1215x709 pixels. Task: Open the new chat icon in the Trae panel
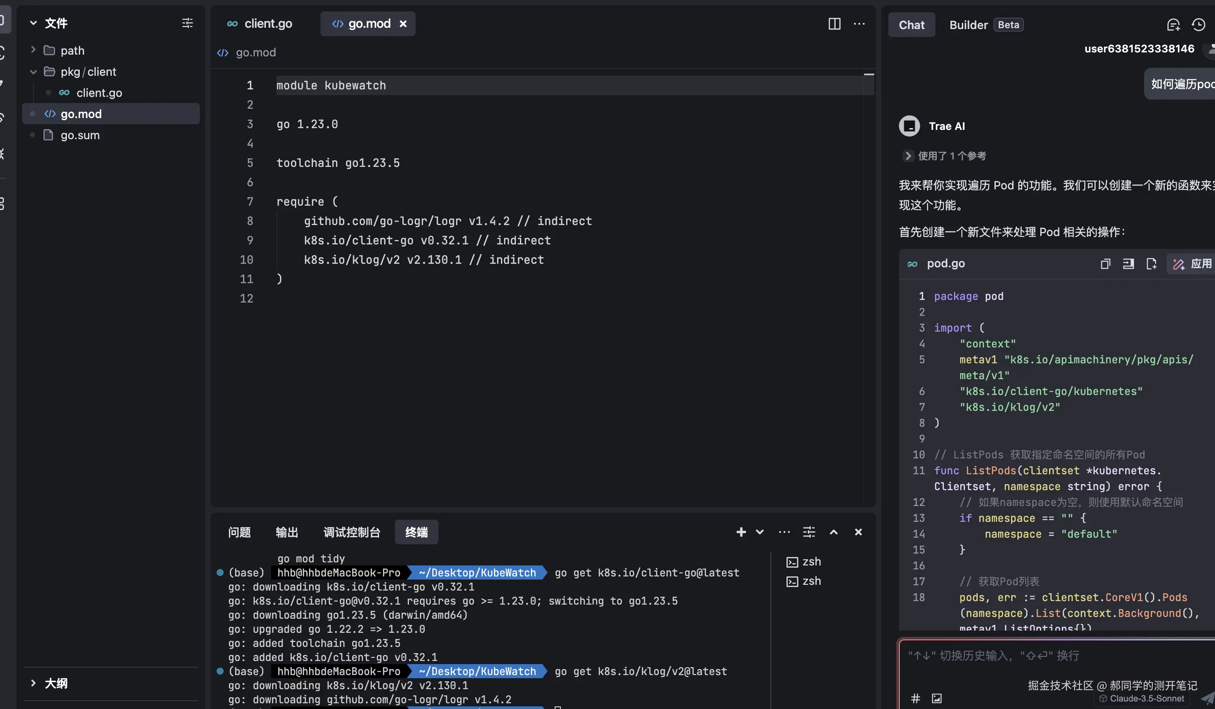(x=1173, y=25)
